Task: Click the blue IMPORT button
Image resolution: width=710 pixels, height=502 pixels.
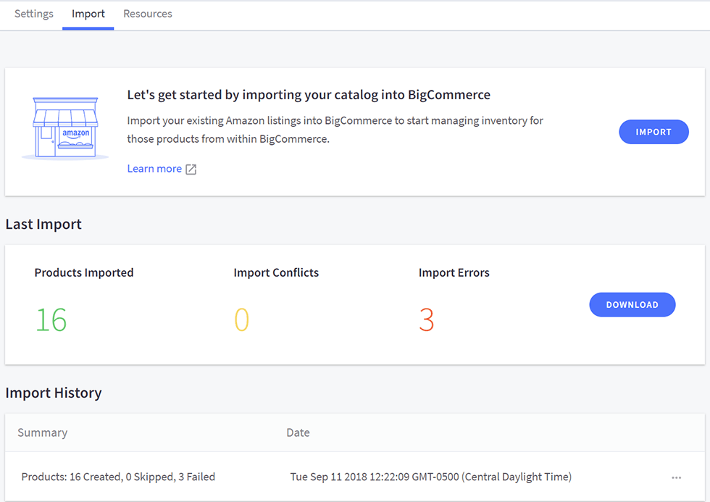Action: point(653,132)
